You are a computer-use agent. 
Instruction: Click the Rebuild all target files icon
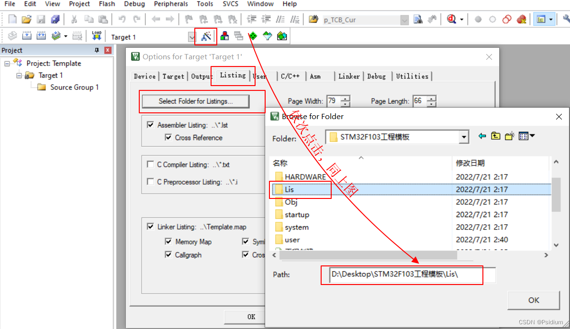(41, 35)
